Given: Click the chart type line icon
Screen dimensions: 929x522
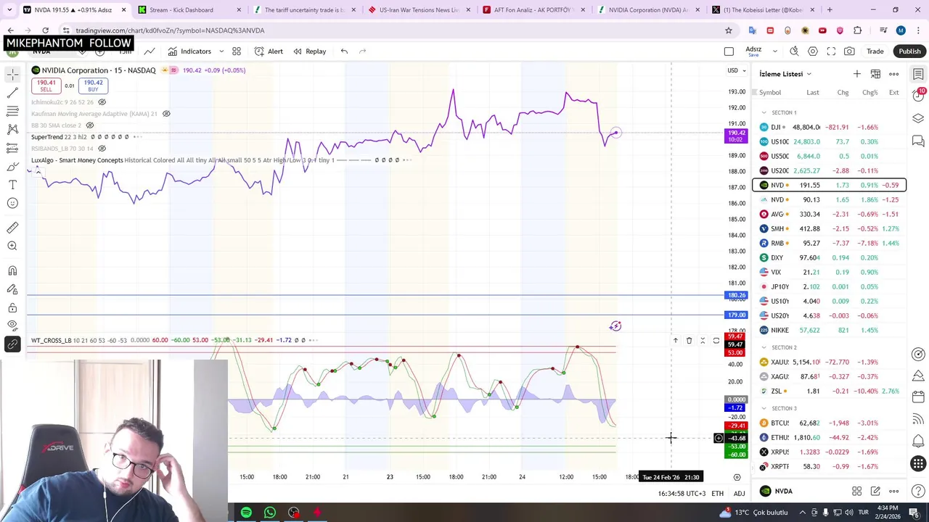Looking at the screenshot, I should click(x=149, y=51).
